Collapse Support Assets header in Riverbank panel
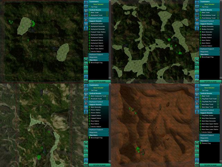This screenshot has width=222, height=167. click(x=99, y=104)
